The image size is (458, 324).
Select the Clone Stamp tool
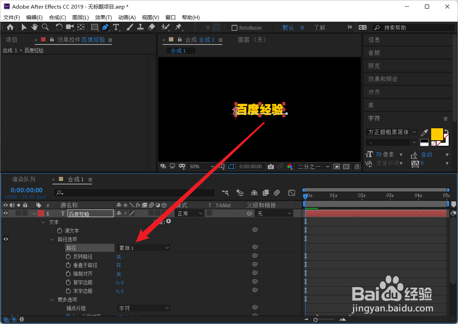(x=140, y=27)
